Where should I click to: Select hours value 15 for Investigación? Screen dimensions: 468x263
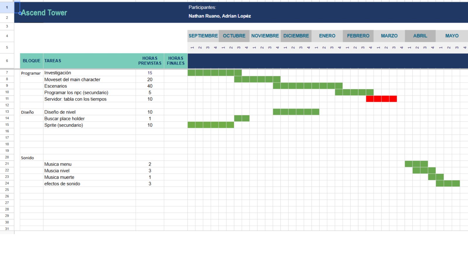click(150, 73)
